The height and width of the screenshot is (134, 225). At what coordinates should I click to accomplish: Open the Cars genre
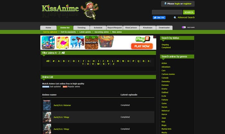click(x=163, y=71)
